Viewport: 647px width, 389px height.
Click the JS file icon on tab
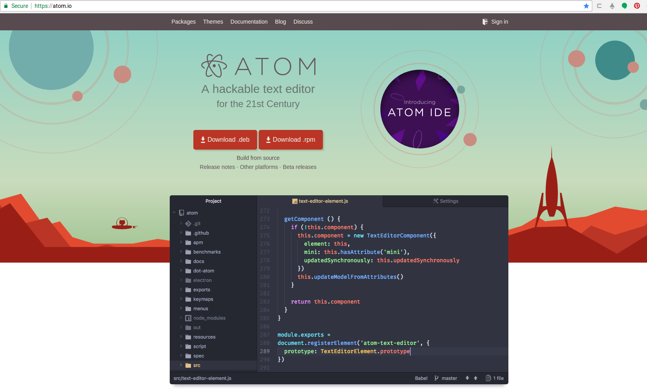pyautogui.click(x=295, y=201)
